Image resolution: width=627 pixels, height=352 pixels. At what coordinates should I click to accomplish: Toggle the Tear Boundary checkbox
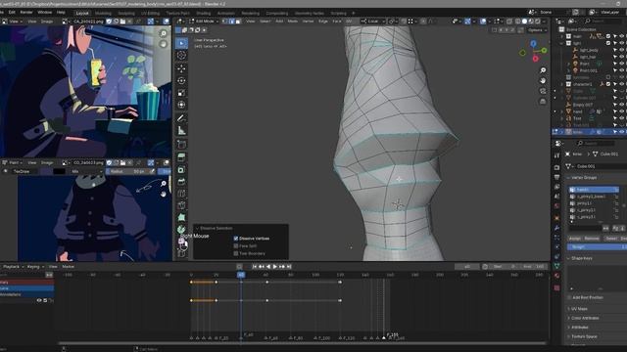point(236,253)
